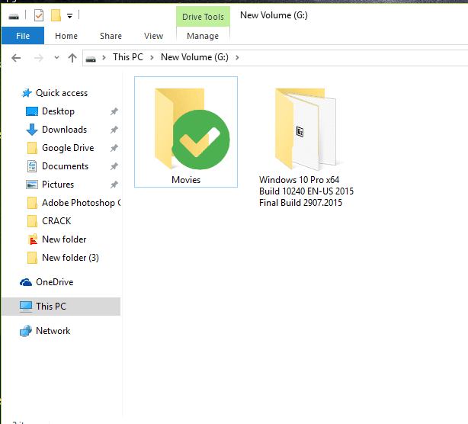
Task: Click the pin icon next to Pictures
Action: click(114, 185)
